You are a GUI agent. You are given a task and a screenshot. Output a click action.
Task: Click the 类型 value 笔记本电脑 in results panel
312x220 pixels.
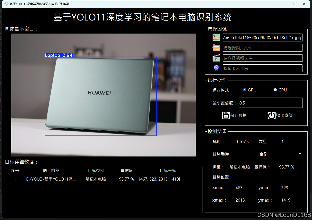click(240, 167)
